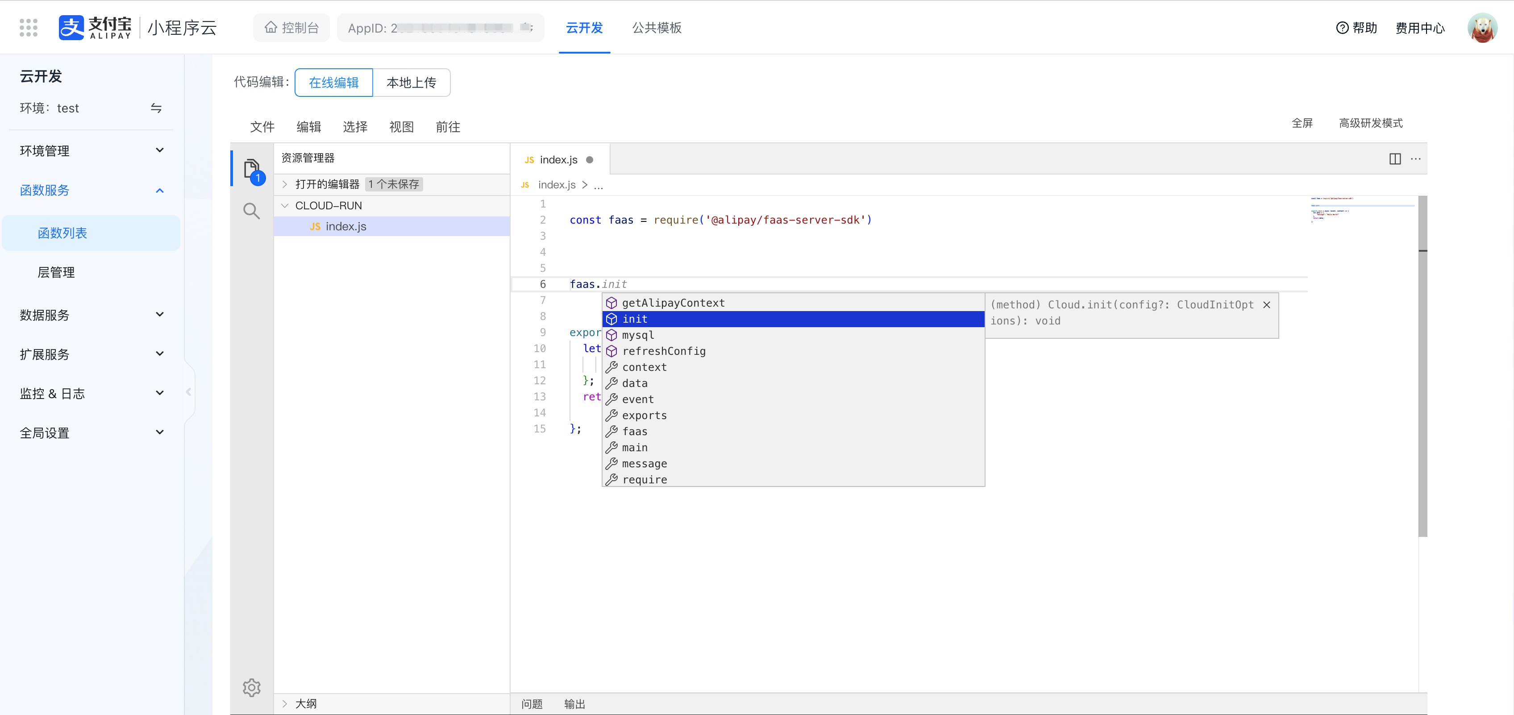1514x715 pixels.
Task: Enable 高级研发模式
Action: click(x=1371, y=123)
